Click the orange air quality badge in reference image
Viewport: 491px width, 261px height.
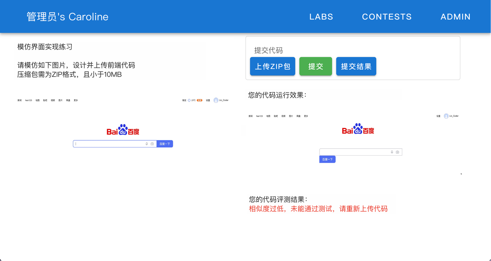pyautogui.click(x=200, y=100)
